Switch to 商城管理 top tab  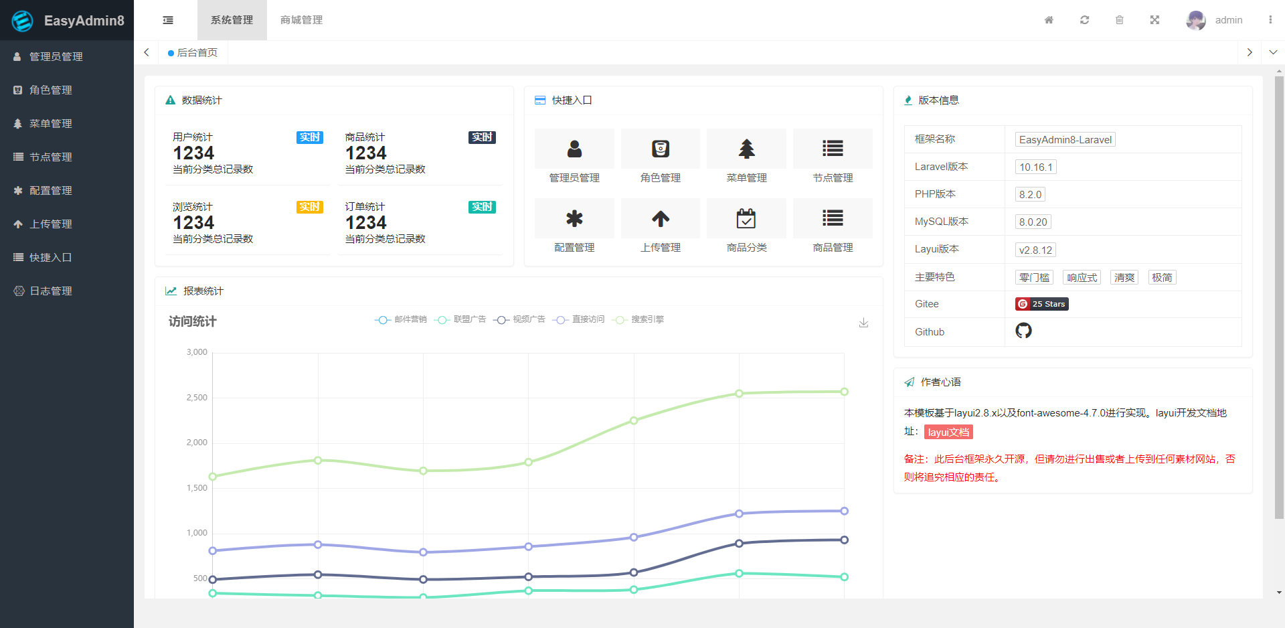(301, 20)
